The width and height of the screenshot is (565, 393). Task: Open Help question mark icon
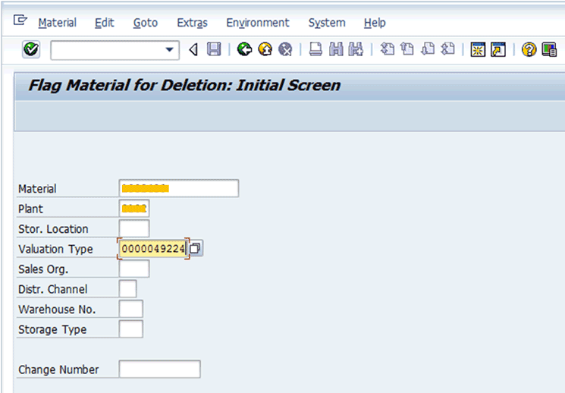(x=529, y=50)
